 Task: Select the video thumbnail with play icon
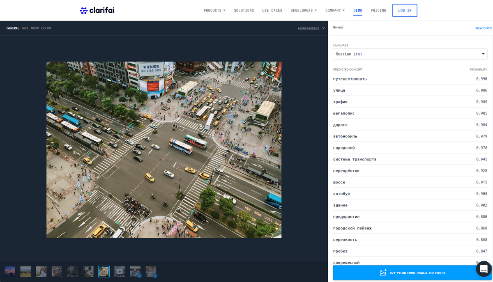pos(120,271)
